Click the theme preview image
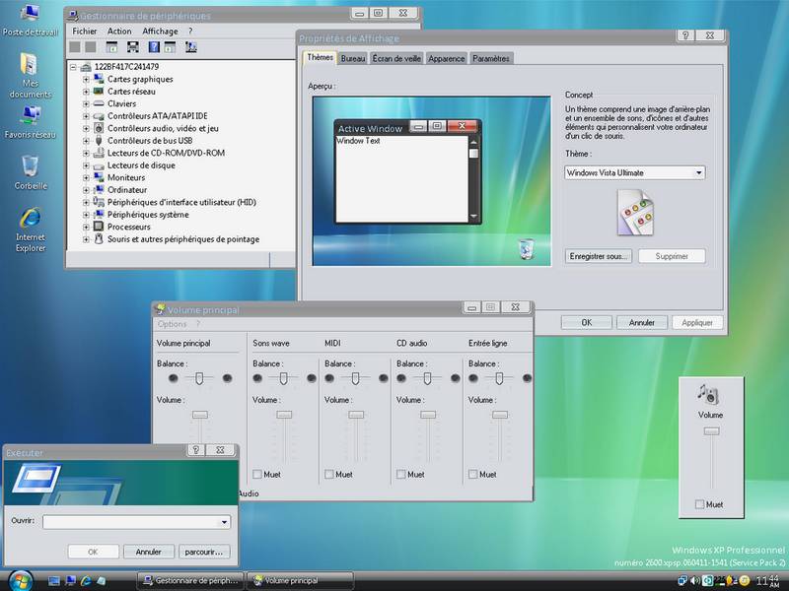The width and height of the screenshot is (789, 591). click(x=432, y=181)
